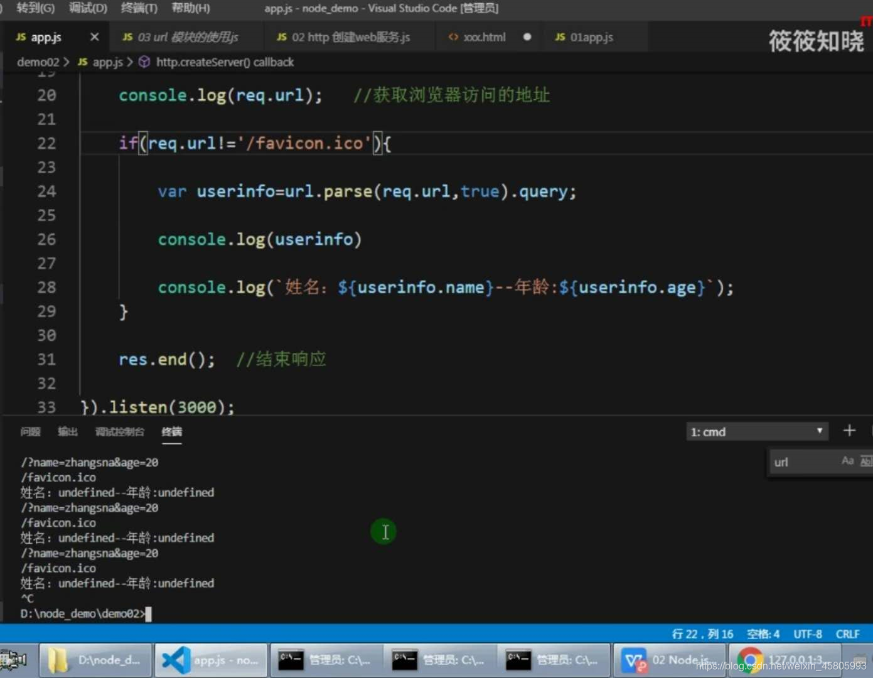
Task: Click '/favicon.ico' string on line 22
Action: click(x=304, y=144)
